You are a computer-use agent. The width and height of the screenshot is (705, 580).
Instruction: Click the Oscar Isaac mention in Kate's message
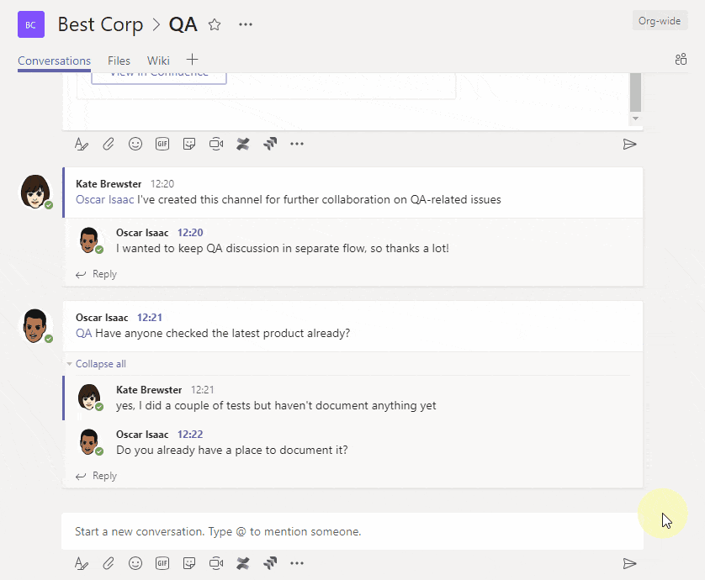coord(105,199)
